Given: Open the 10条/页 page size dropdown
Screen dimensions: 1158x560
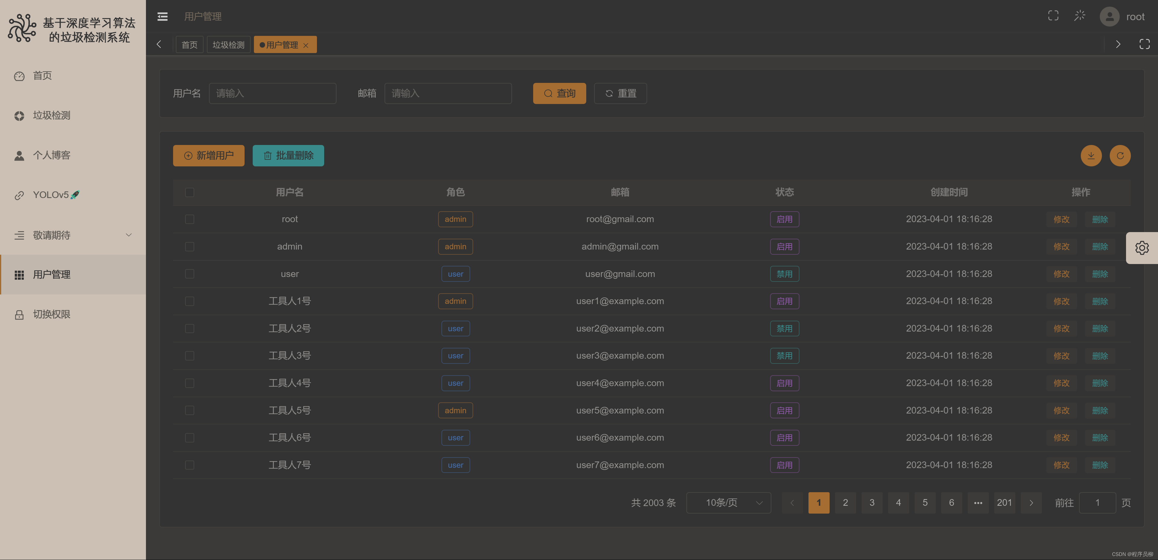Looking at the screenshot, I should [x=729, y=502].
